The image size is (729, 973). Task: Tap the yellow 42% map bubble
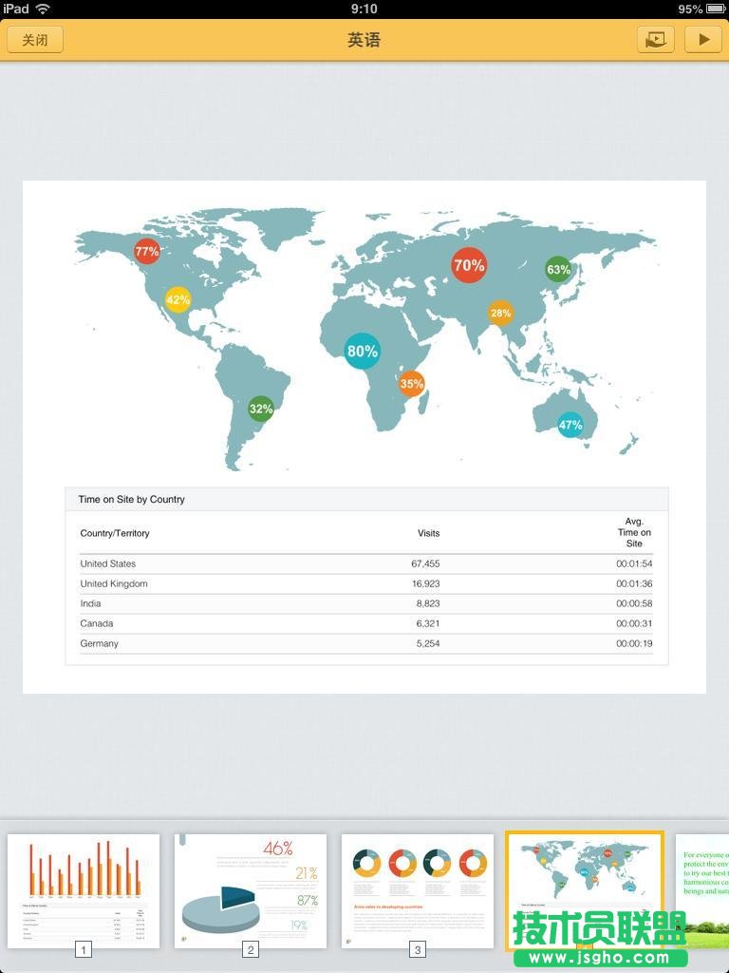(178, 299)
